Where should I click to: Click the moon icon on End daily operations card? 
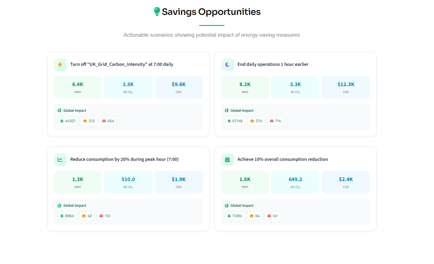pos(227,65)
